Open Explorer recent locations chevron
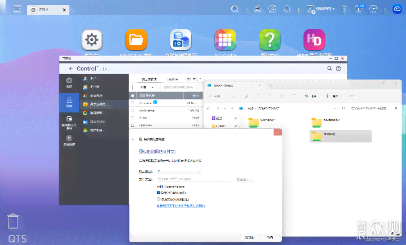This screenshot has height=245, width=406. (225, 108)
